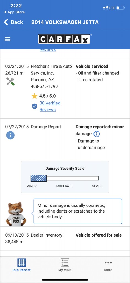
Task: Tap the battery status indicator
Action: [120, 8]
